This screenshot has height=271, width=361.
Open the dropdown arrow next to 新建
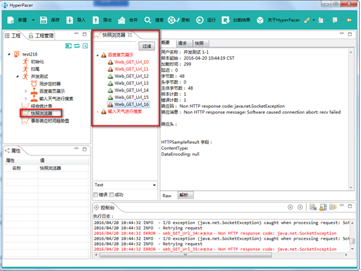point(33,20)
